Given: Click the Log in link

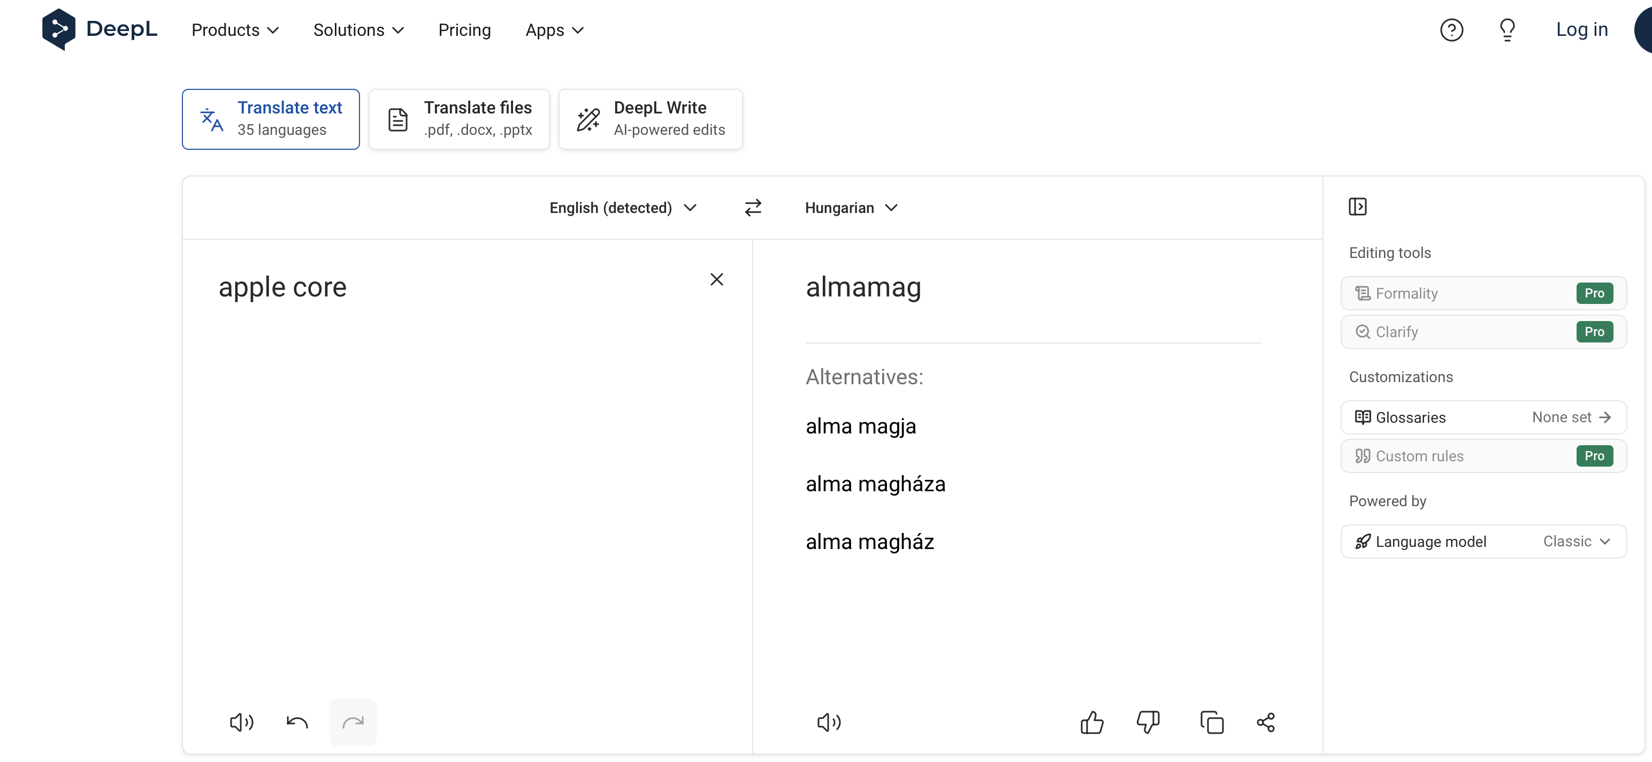Looking at the screenshot, I should coord(1581,29).
